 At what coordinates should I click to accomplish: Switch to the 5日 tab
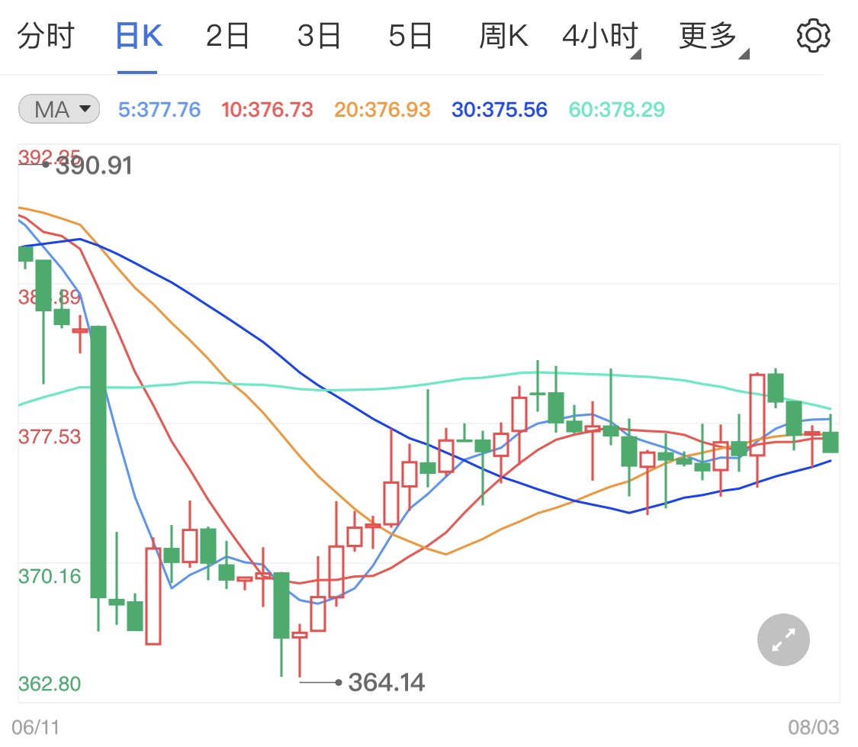(x=410, y=36)
